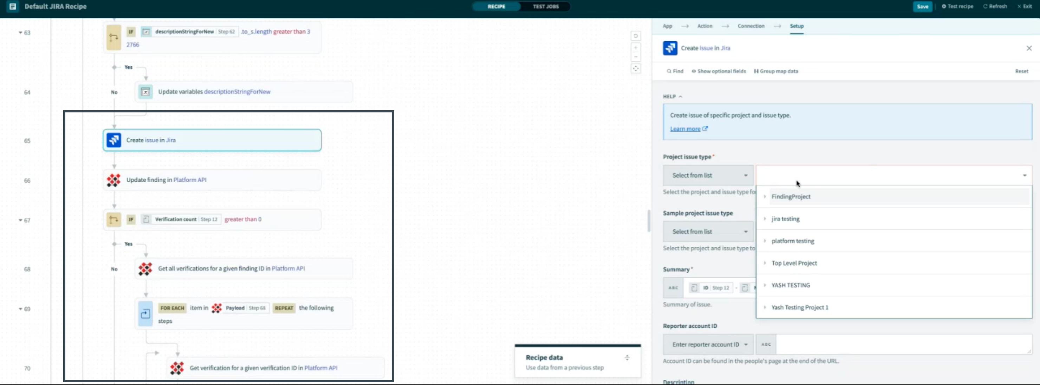
Task: Click the Learn more link
Action: pos(684,129)
